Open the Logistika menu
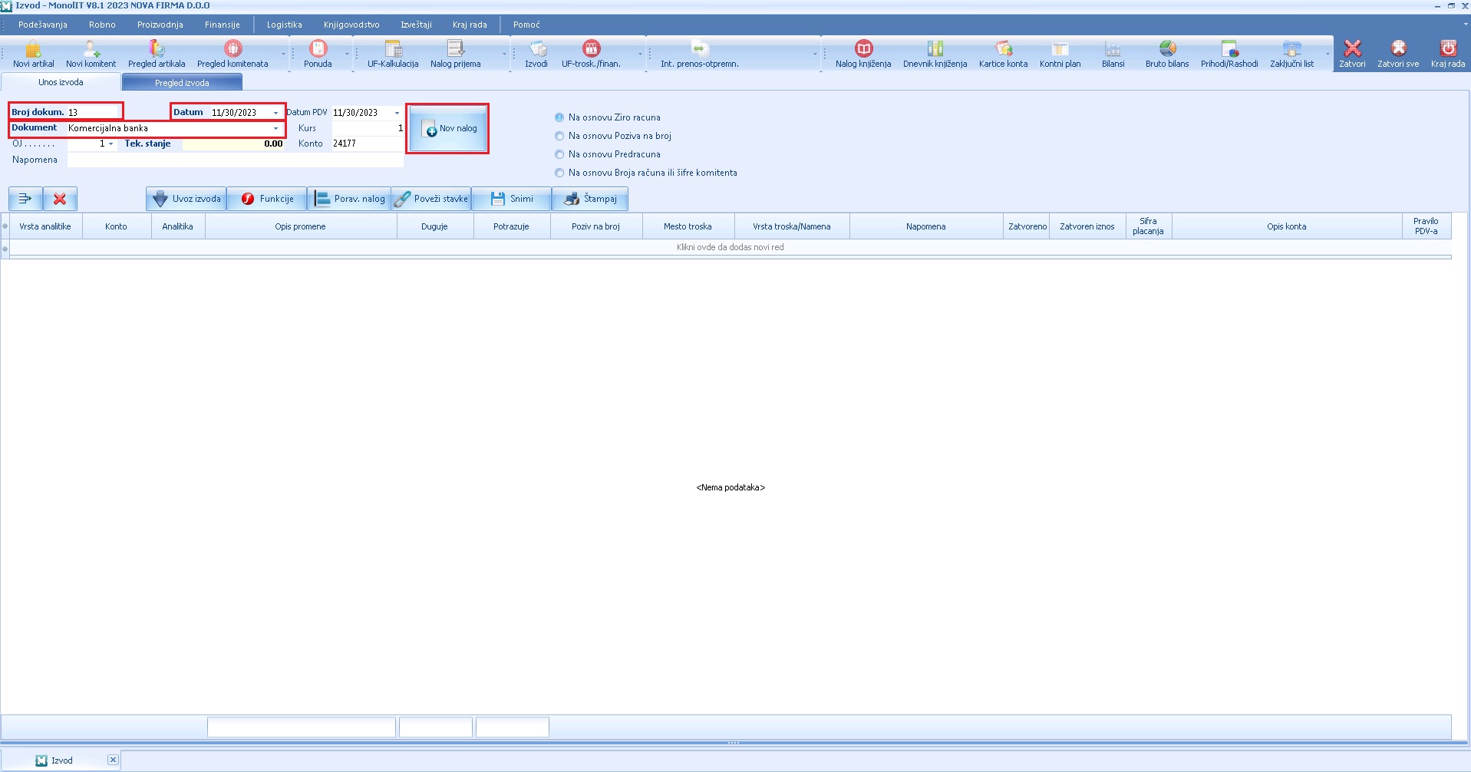Image resolution: width=1471 pixels, height=772 pixels. 284,25
